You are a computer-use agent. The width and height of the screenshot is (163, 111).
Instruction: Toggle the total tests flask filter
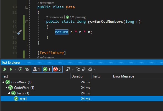[x=37, y=69]
